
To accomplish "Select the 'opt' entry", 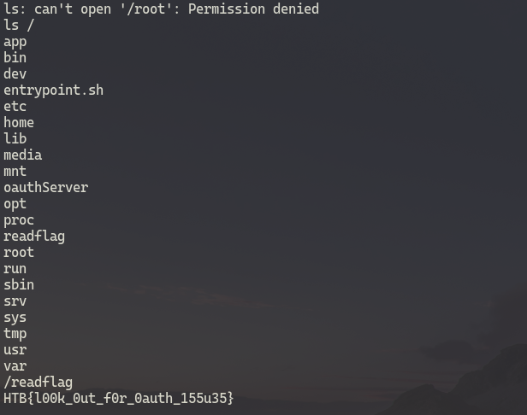I will [15, 205].
